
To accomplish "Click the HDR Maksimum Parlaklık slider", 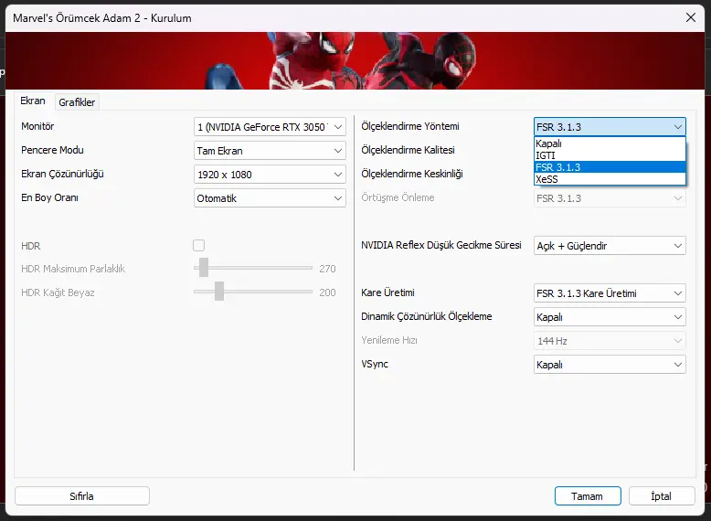I will click(x=253, y=268).
